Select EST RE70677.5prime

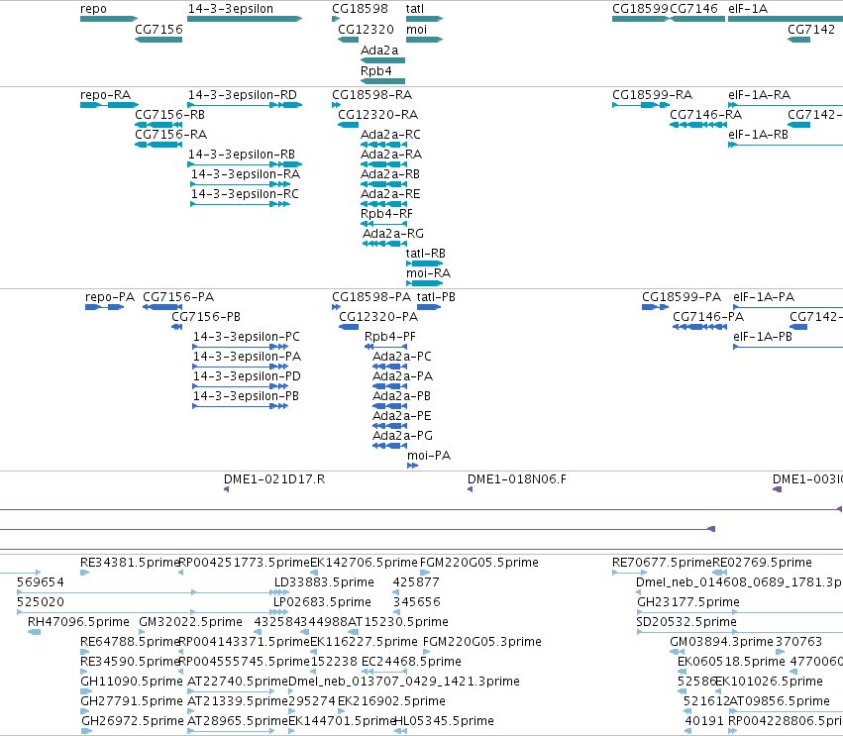click(629, 573)
